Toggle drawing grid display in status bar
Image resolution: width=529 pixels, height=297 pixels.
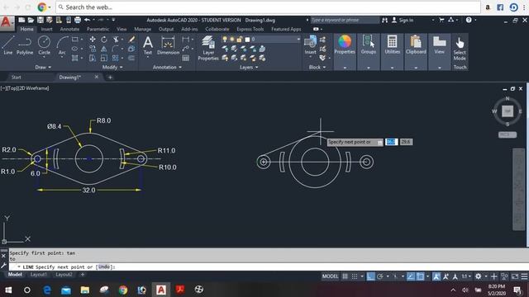pyautogui.click(x=345, y=276)
